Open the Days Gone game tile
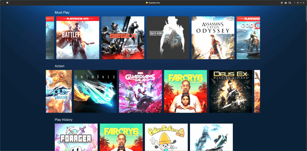The height and width of the screenshot is (151, 307). [x=168, y=38]
